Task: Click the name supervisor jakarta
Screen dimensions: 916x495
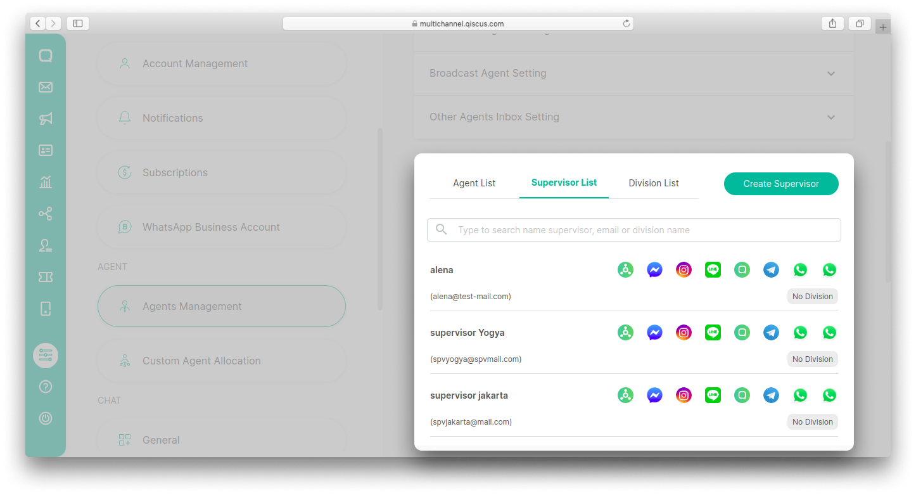Action: (469, 395)
